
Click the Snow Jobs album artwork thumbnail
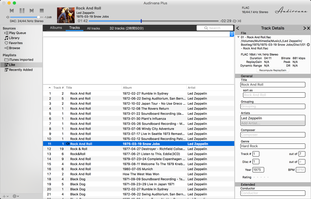(66, 15)
